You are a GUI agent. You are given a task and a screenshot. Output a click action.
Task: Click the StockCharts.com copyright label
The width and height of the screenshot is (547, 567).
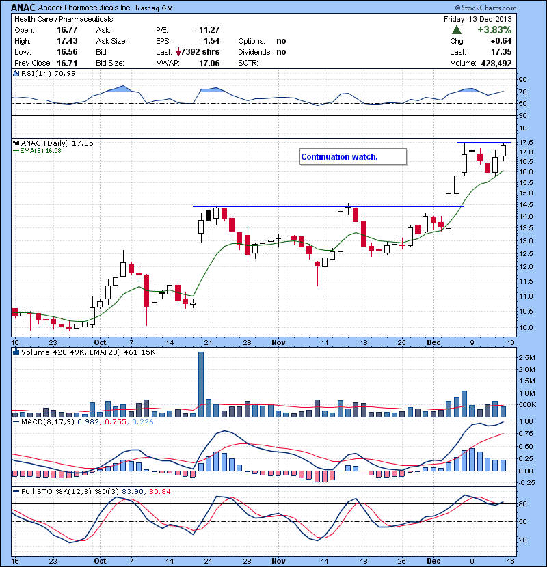click(x=485, y=8)
